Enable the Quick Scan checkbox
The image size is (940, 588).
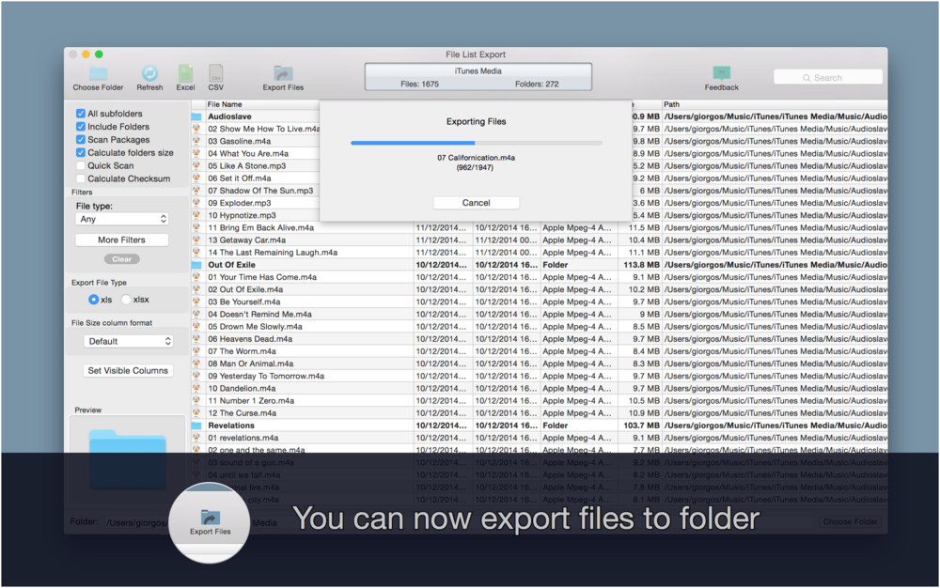point(79,165)
